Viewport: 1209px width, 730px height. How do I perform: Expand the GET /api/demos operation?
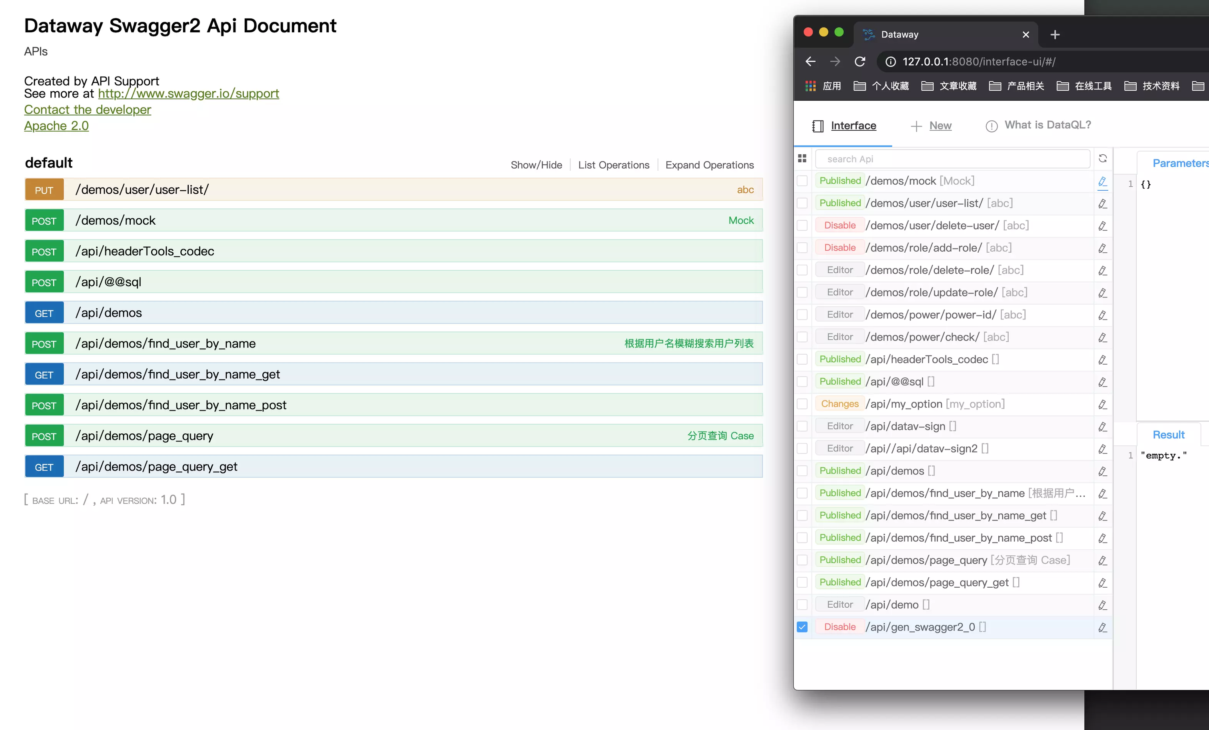(x=108, y=313)
